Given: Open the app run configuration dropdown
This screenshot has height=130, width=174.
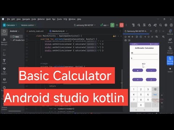Looking at the screenshot, I should [x=104, y=25].
